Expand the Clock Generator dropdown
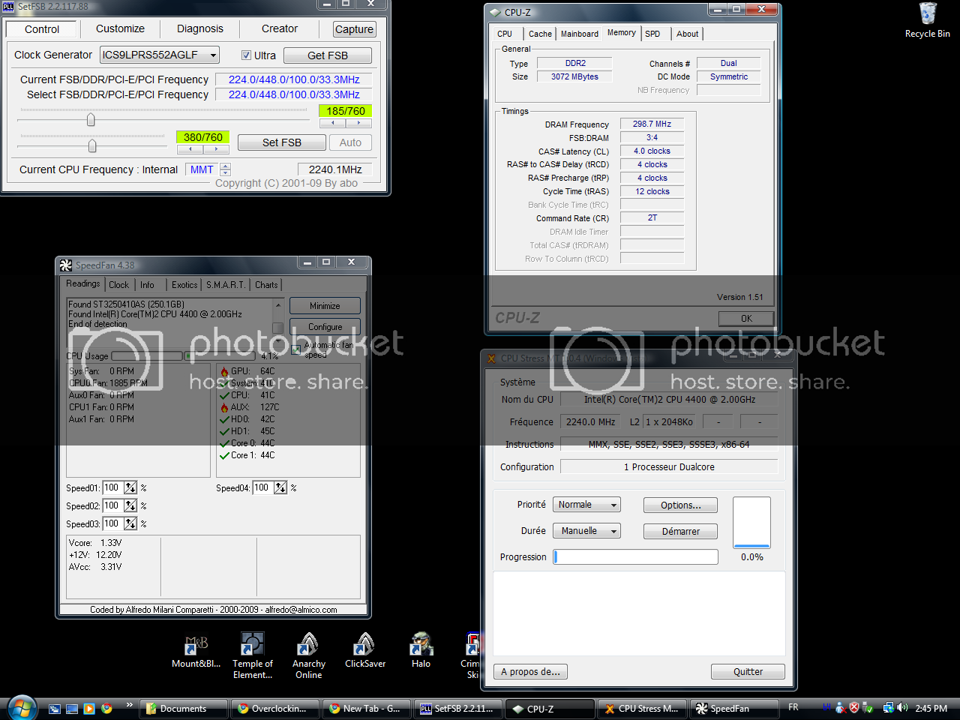The width and height of the screenshot is (960, 720). tap(213, 55)
